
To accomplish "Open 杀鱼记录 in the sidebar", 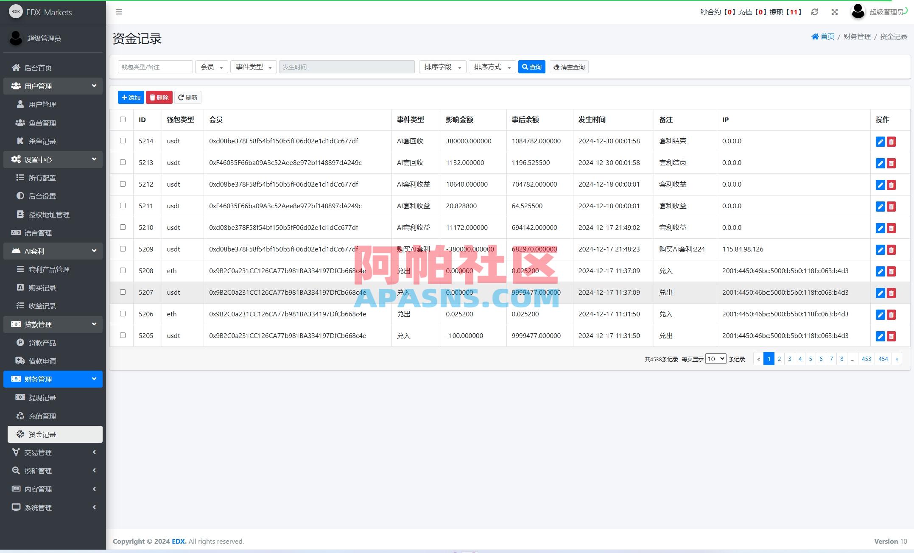I will pos(41,141).
